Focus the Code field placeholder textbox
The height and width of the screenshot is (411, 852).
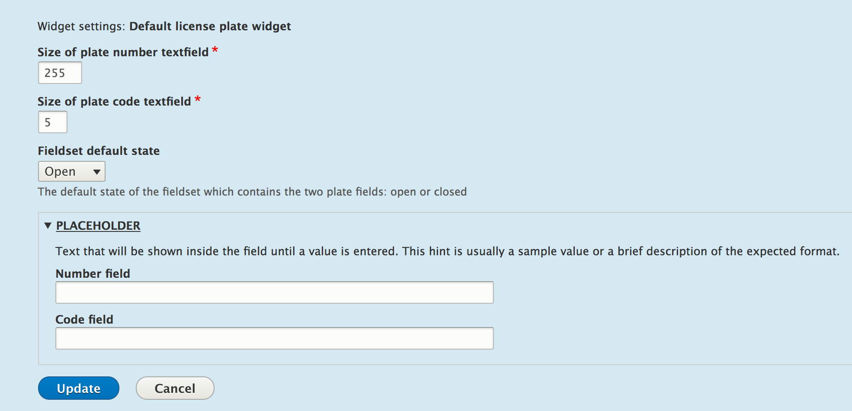click(x=274, y=338)
